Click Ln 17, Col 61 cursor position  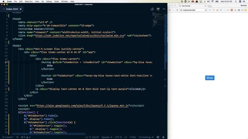tap(92, 137)
